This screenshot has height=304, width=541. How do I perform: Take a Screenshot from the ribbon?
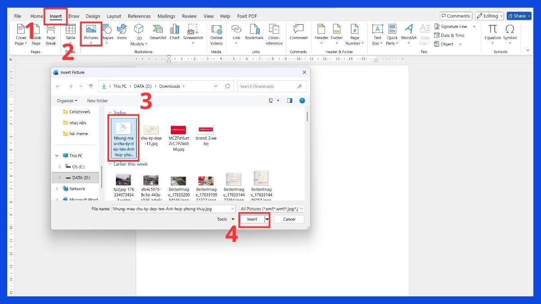pyautogui.click(x=193, y=34)
